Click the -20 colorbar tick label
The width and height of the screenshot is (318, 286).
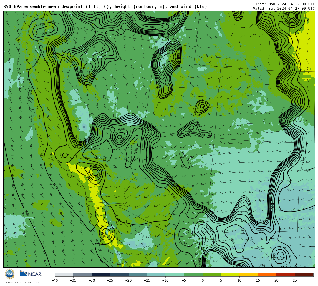pyautogui.click(x=129, y=280)
